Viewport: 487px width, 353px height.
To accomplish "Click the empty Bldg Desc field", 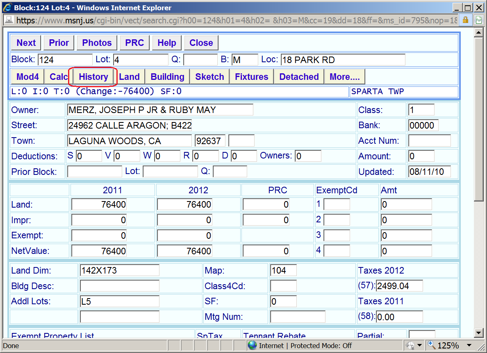I will coord(120,286).
